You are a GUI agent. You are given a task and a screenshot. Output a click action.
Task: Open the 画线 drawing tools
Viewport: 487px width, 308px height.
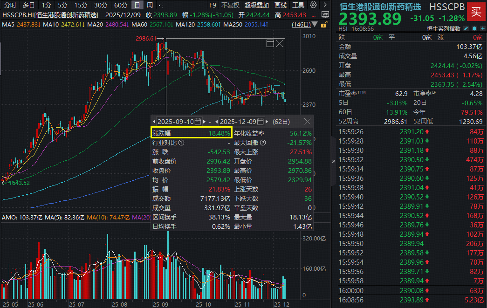tap(281, 5)
